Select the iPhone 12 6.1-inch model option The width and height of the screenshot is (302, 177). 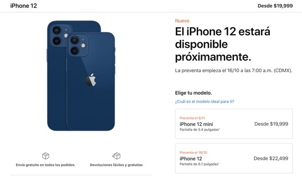coord(234,158)
